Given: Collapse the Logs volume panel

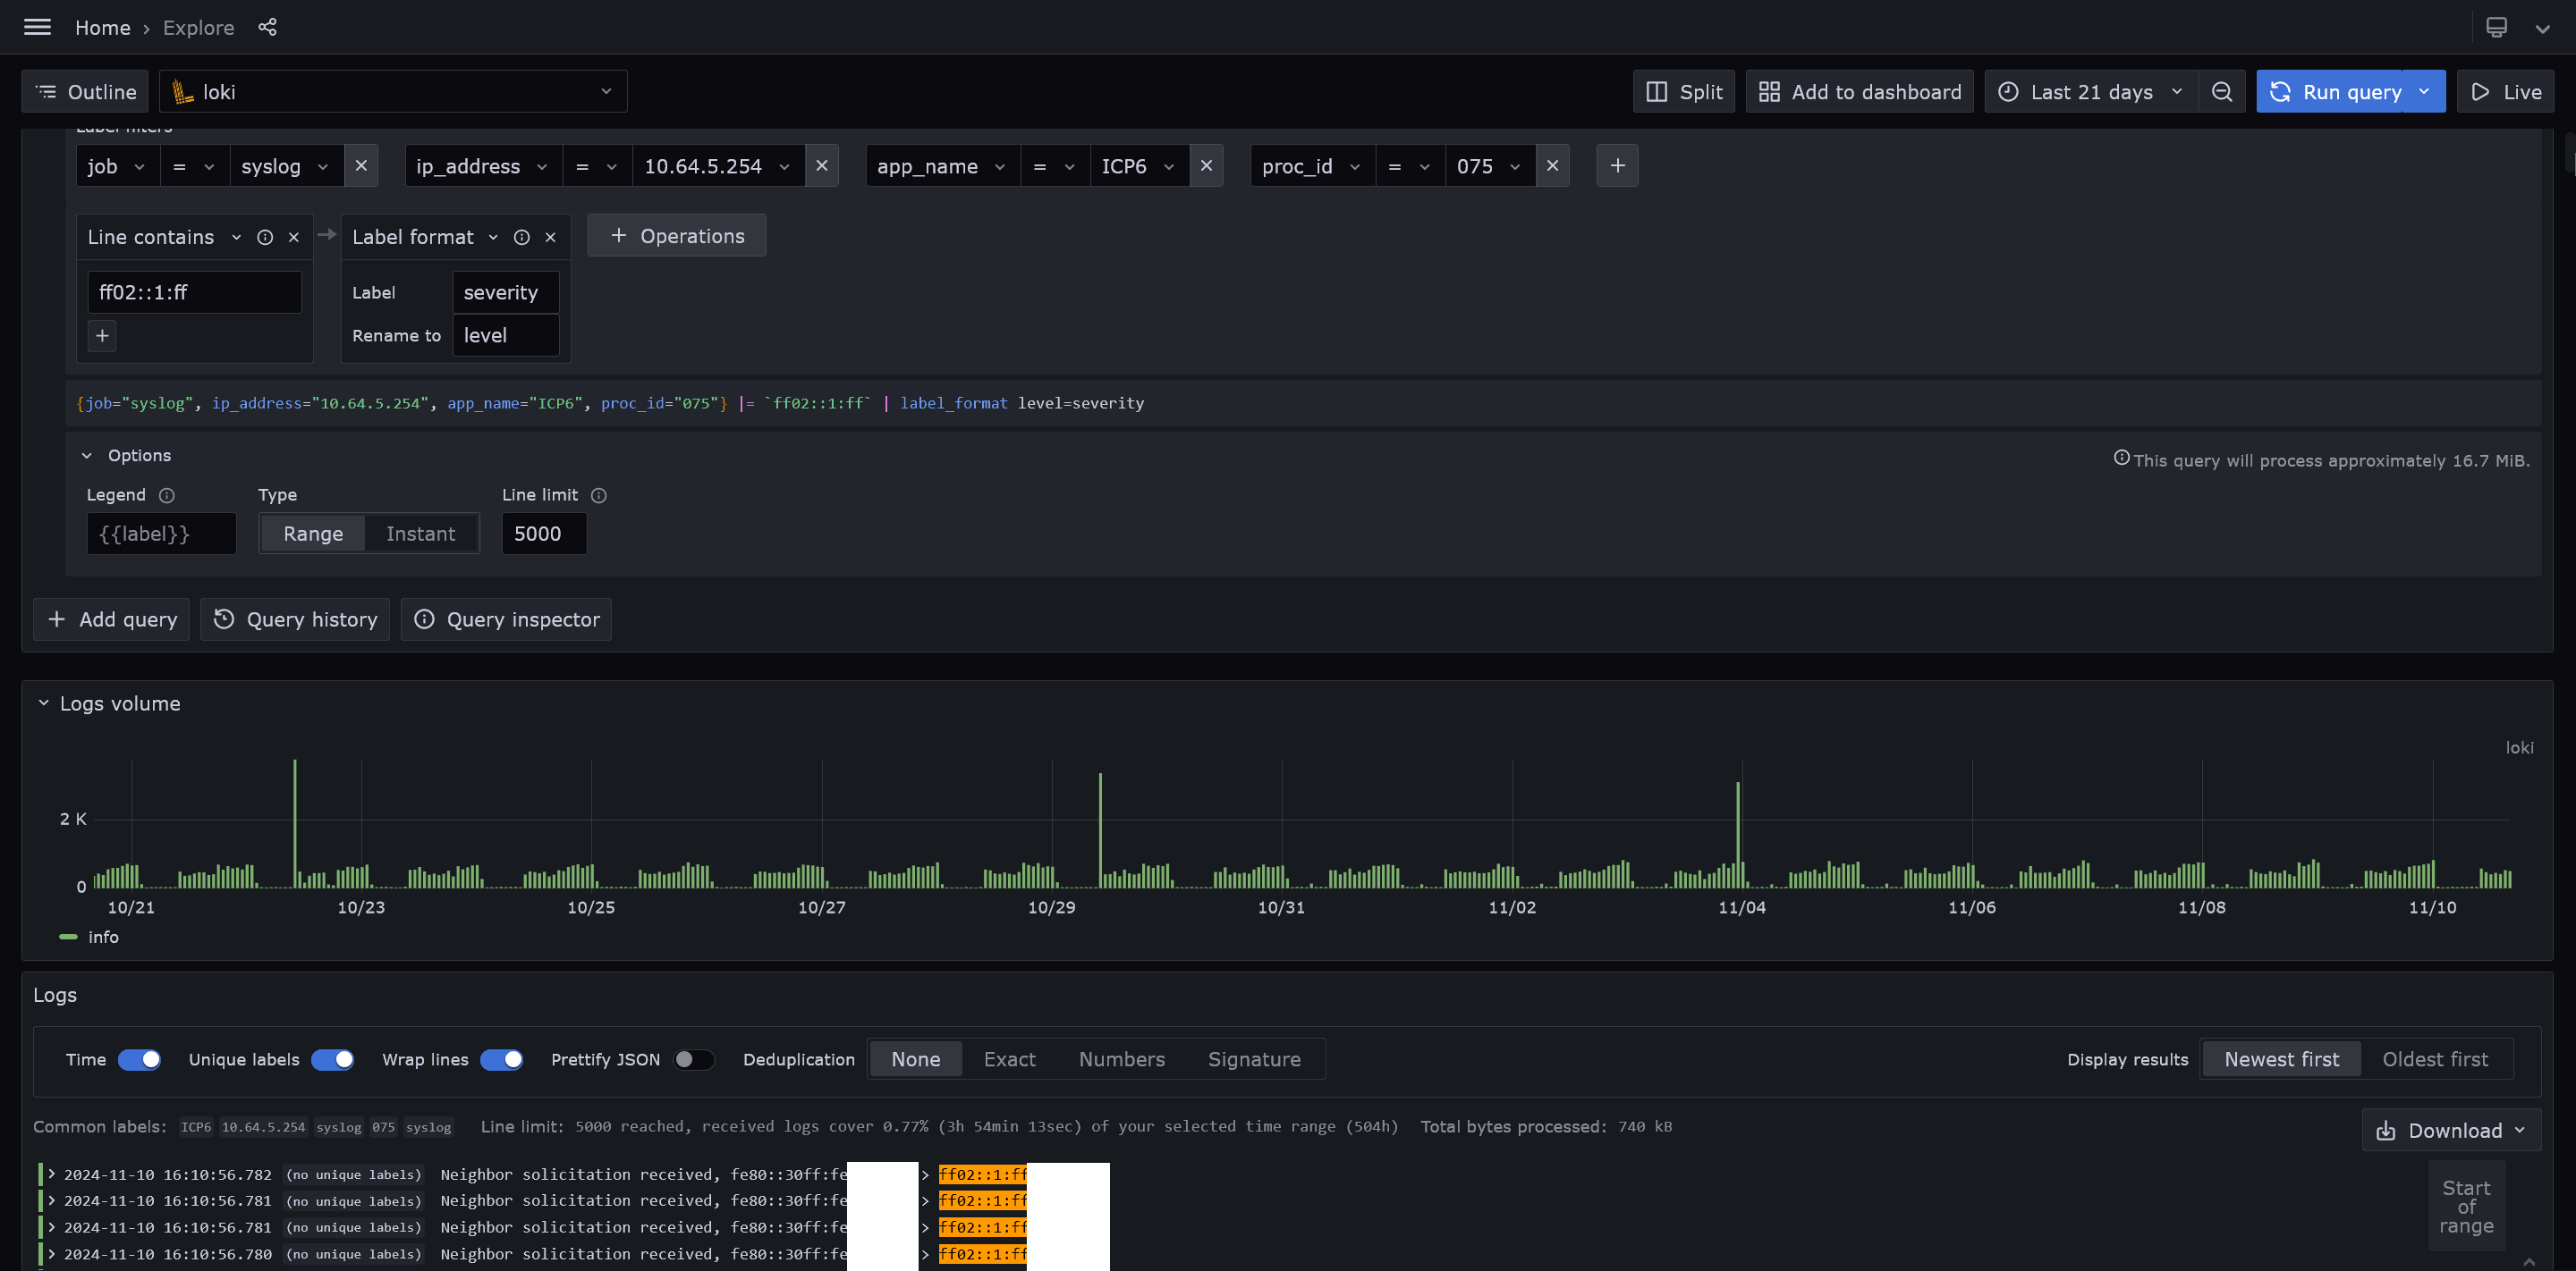Looking at the screenshot, I should click(x=44, y=703).
